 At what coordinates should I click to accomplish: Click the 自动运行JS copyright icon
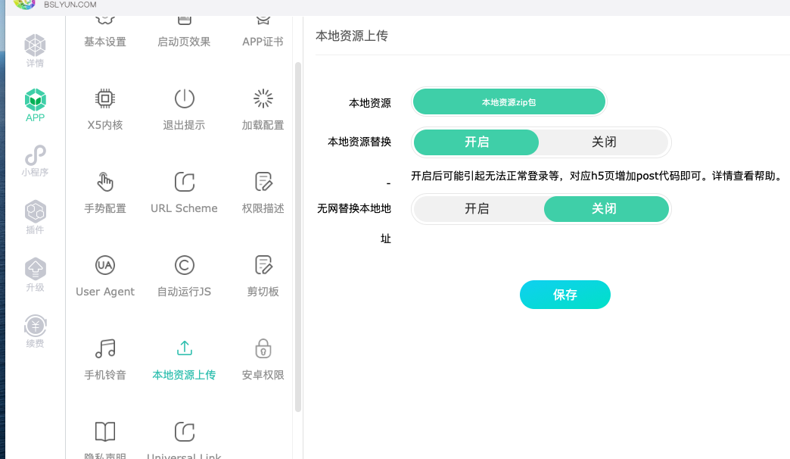click(x=184, y=265)
